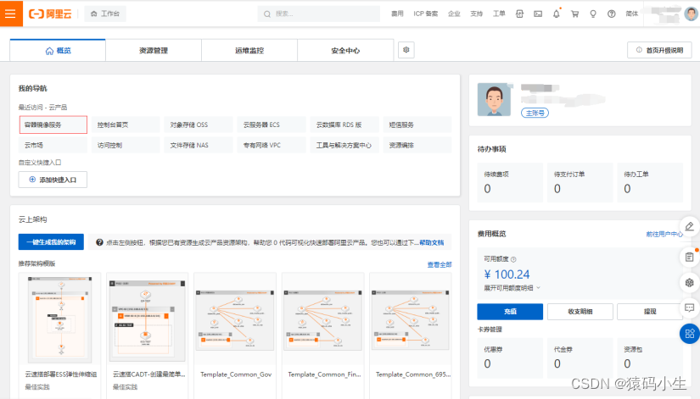Screen dimensions: 700x399
Task: Open 代金券 count
Action: pos(557,363)
